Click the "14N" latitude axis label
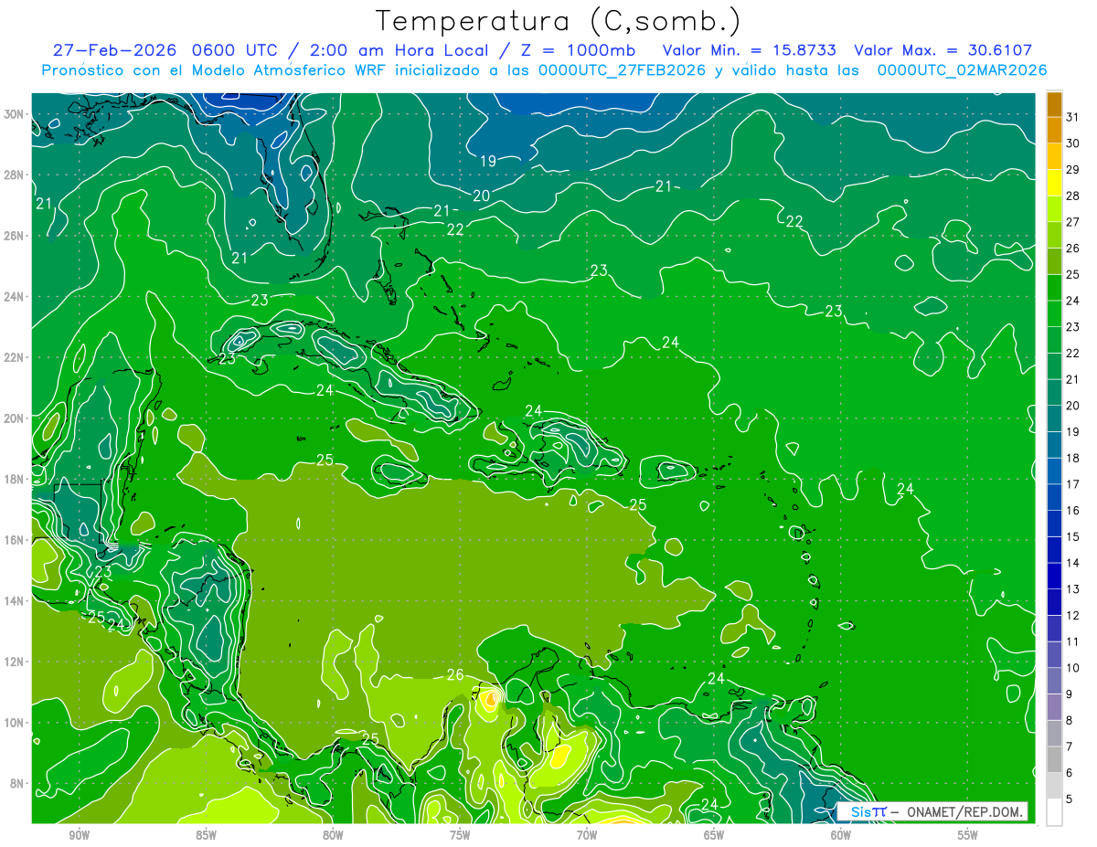1097x847 pixels. point(15,601)
